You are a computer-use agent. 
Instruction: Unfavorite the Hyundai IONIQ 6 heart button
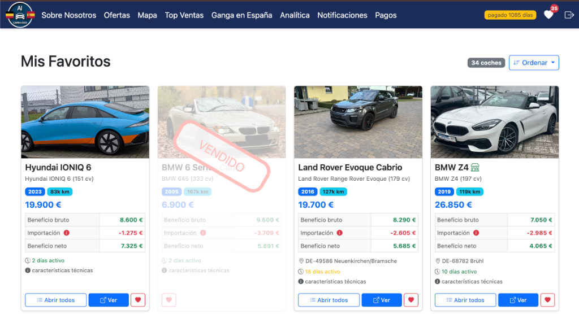(138, 300)
